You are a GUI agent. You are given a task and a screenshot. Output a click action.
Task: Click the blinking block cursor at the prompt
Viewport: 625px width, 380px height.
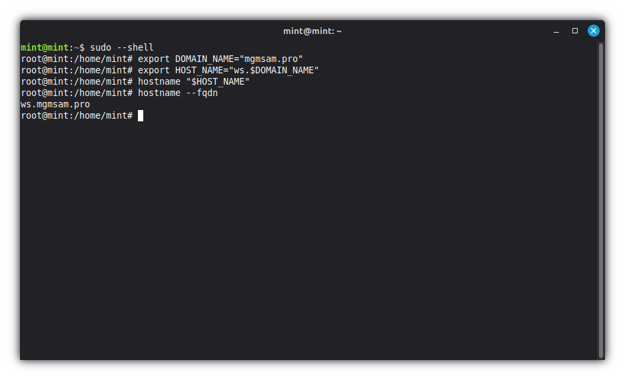141,116
